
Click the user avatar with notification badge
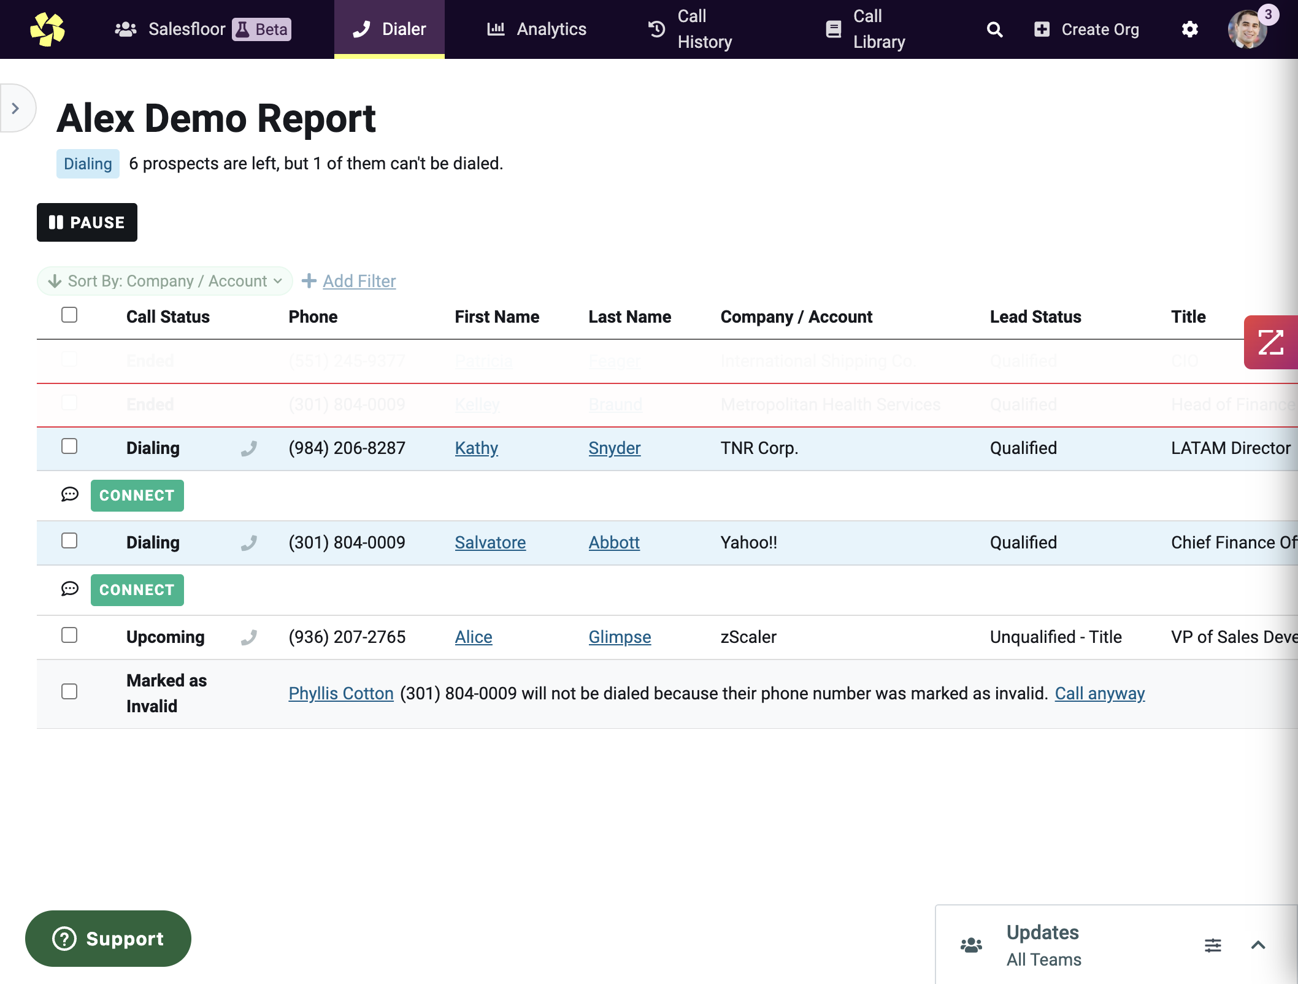[x=1248, y=29]
